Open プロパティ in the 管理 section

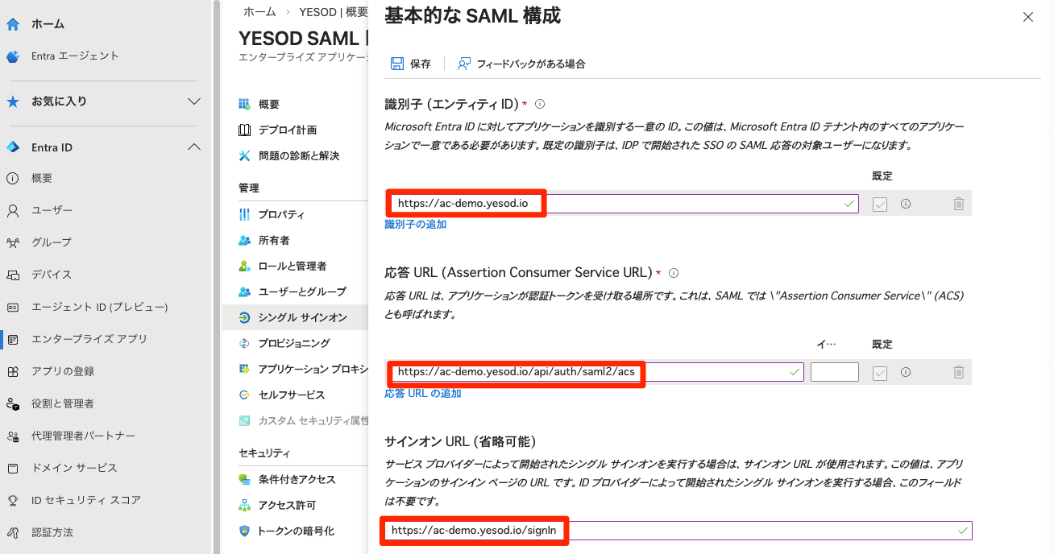point(281,215)
